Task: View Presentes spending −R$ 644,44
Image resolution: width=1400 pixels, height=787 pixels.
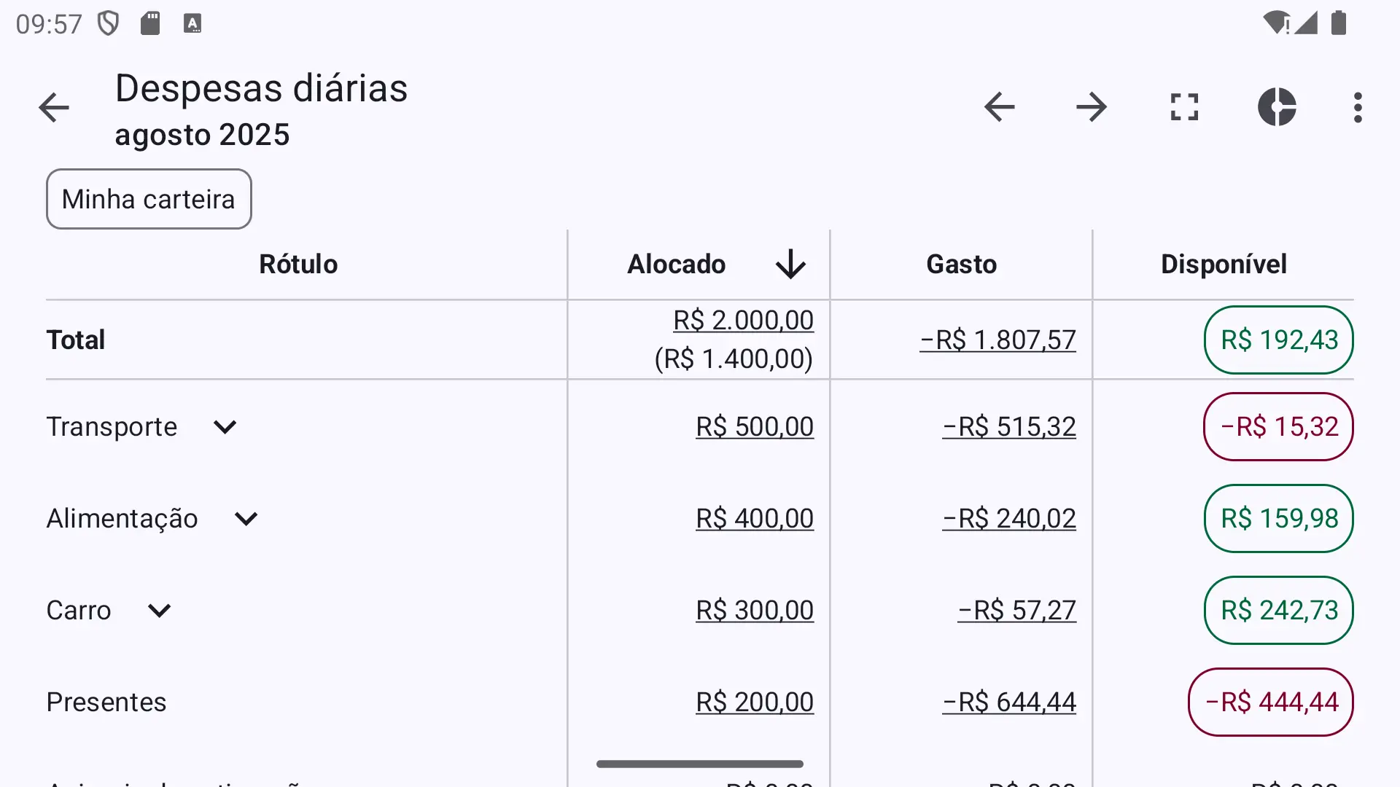Action: pos(1009,702)
